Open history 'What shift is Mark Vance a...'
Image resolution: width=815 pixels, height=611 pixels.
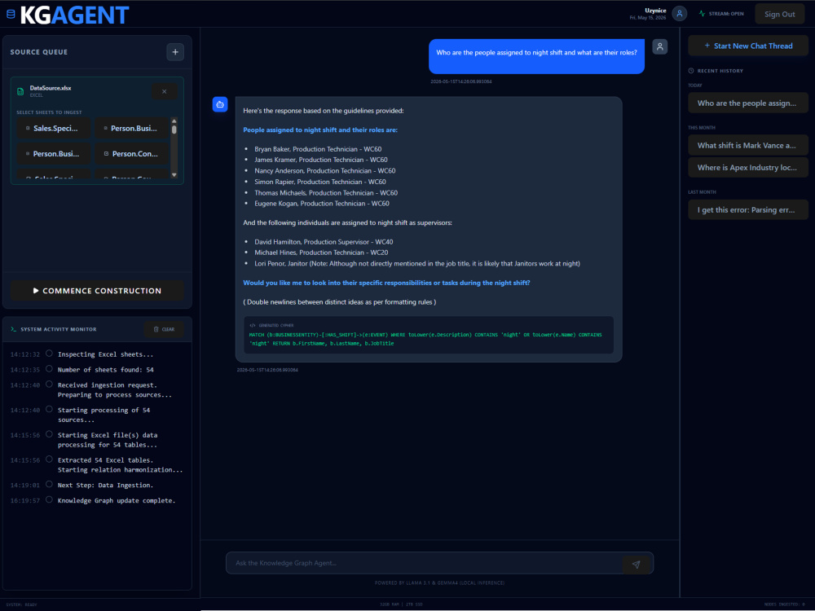click(x=748, y=146)
